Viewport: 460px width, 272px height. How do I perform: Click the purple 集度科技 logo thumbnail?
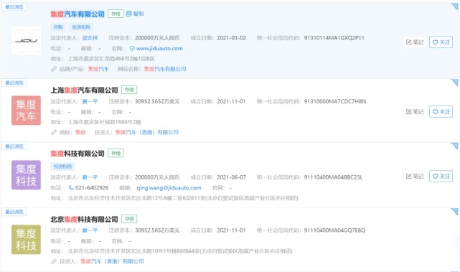[26, 175]
